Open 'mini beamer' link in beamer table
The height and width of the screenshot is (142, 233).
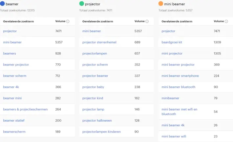(x=12, y=42)
